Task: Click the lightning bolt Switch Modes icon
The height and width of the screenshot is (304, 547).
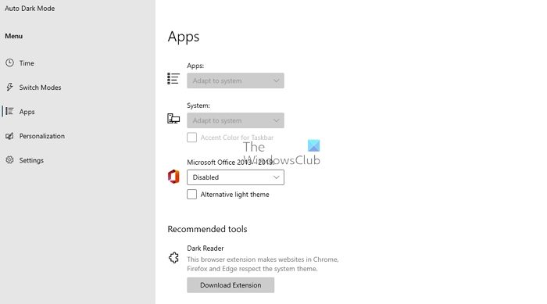Action: [x=9, y=87]
